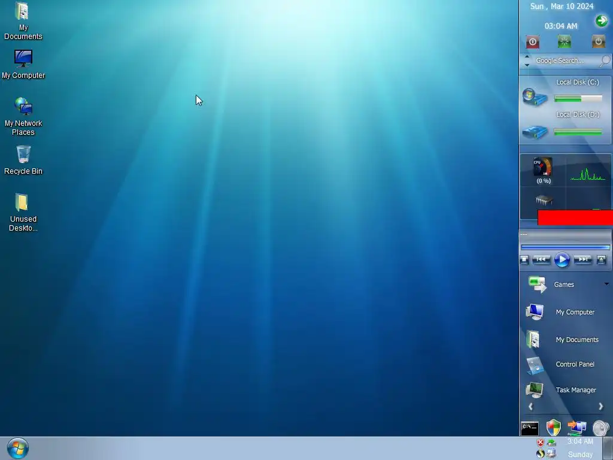Click the orange standby power icon

(x=598, y=41)
